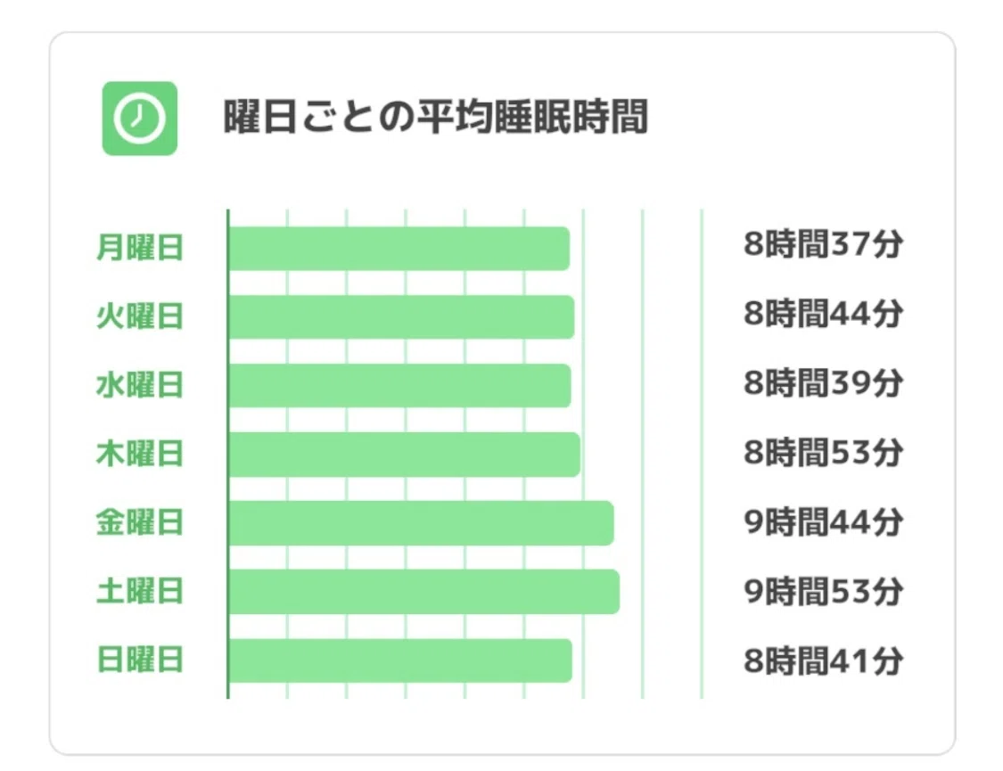The height and width of the screenshot is (771, 1003).
Task: Select the Friday sleep bar
Action: (x=422, y=523)
